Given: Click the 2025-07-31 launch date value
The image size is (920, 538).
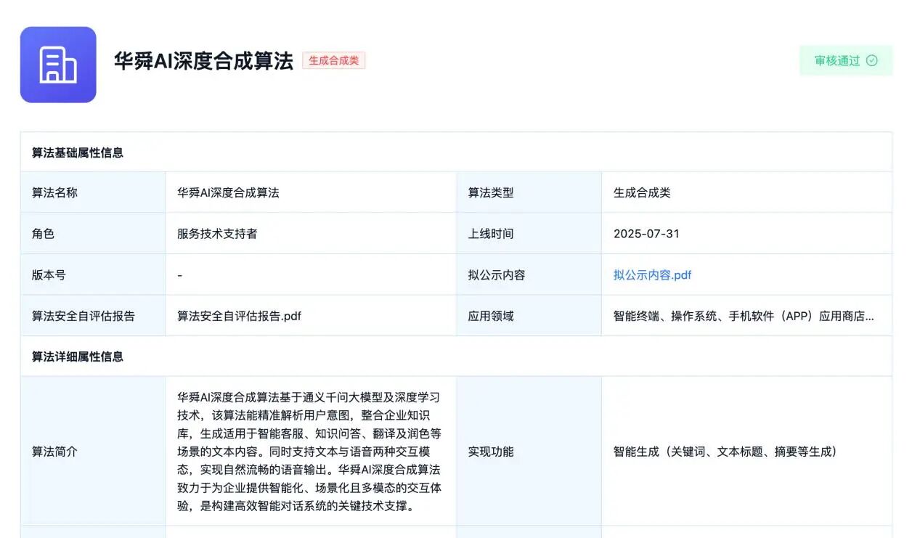Looking at the screenshot, I should tap(646, 234).
